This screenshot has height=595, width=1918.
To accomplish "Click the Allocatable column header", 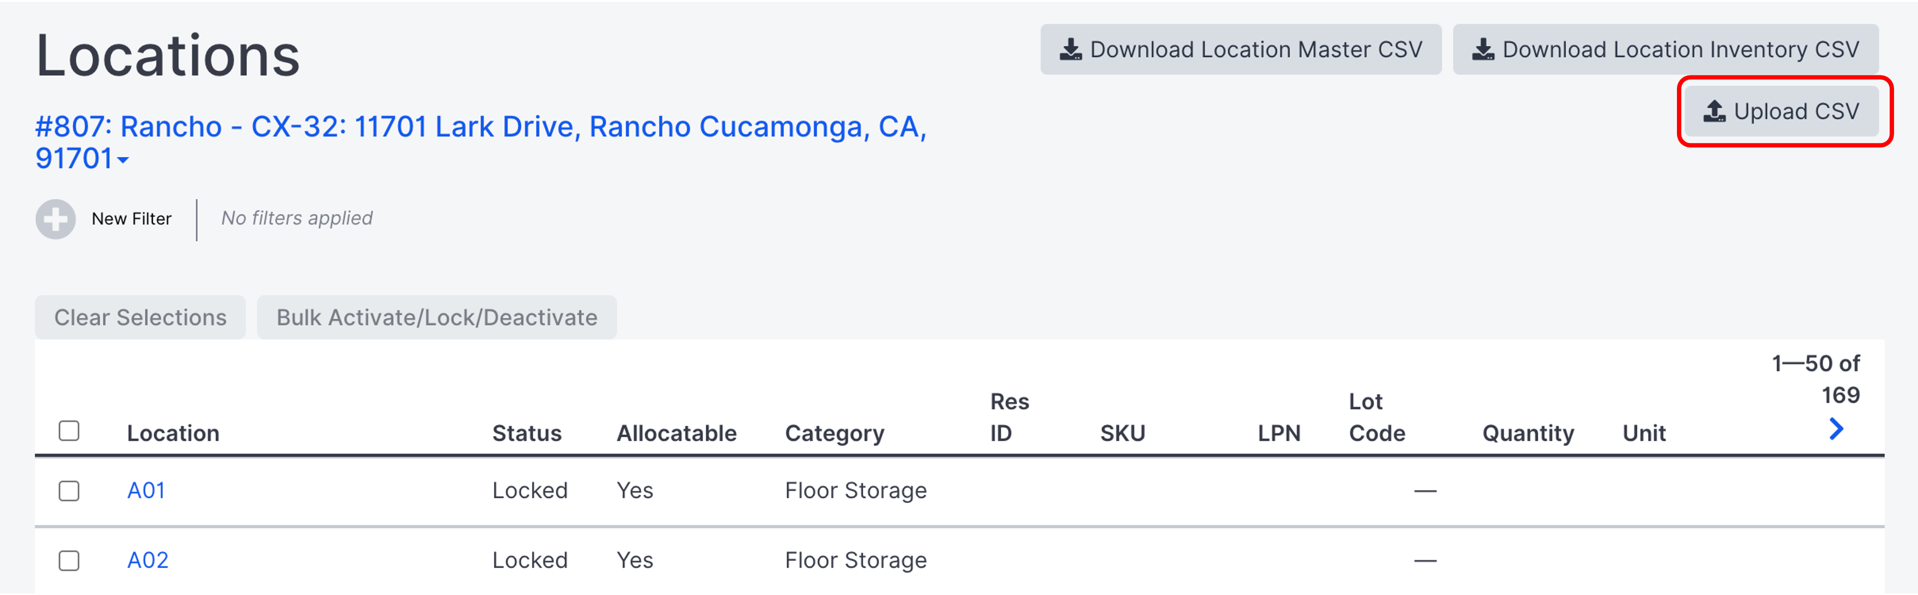I will click(x=676, y=433).
